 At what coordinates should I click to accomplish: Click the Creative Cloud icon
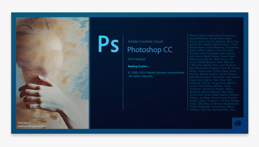pyautogui.click(x=238, y=123)
